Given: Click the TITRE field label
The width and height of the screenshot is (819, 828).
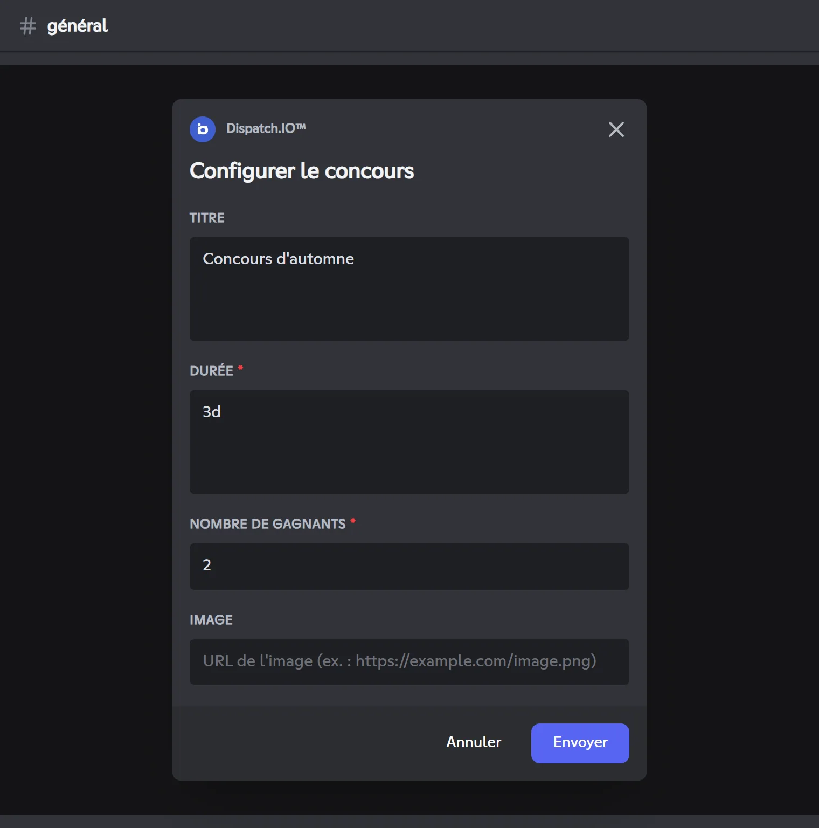Looking at the screenshot, I should [207, 218].
